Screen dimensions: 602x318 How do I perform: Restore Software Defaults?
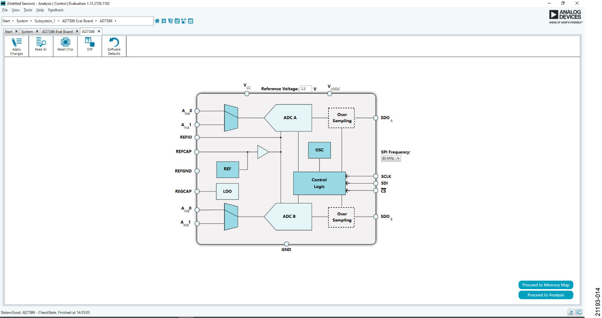click(x=114, y=46)
